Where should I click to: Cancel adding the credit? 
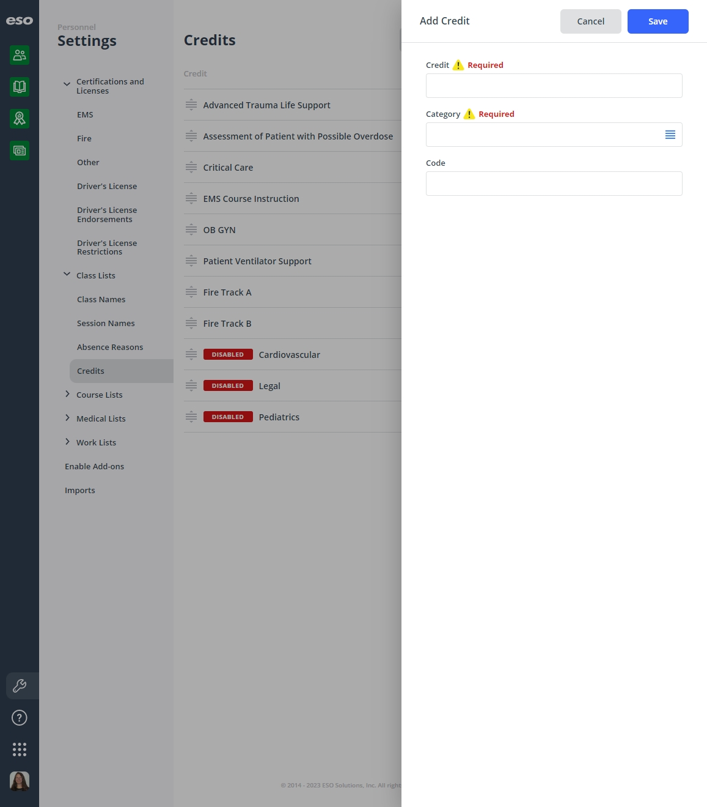click(591, 21)
